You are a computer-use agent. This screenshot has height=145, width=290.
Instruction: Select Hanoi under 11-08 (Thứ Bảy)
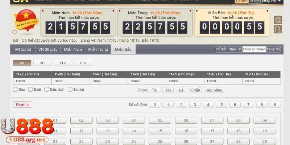[147, 81]
